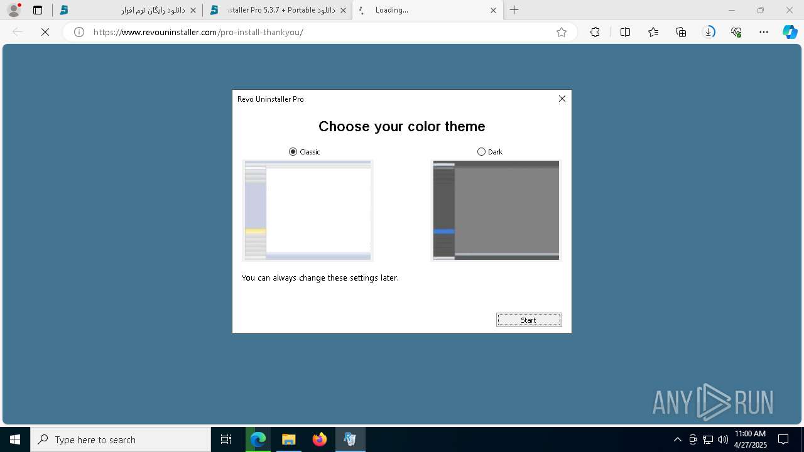Image resolution: width=804 pixels, height=452 pixels.
Task: Open Firefox from the taskbar
Action: (319, 439)
